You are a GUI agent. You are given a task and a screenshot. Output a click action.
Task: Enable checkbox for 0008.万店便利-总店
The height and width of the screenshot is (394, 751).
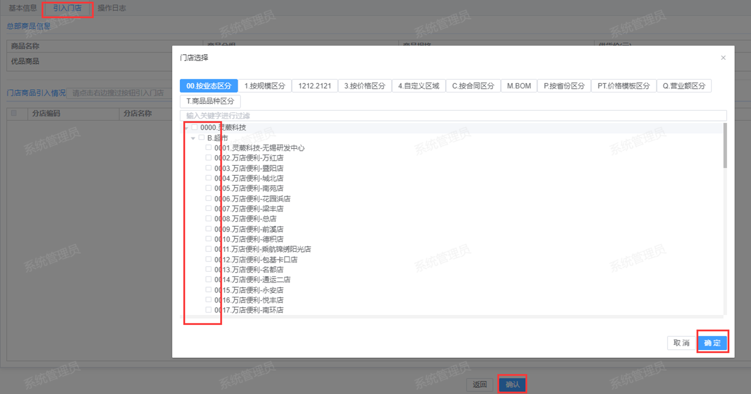[209, 219]
